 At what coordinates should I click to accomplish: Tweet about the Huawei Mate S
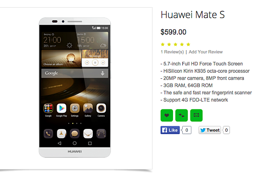coord(210,130)
